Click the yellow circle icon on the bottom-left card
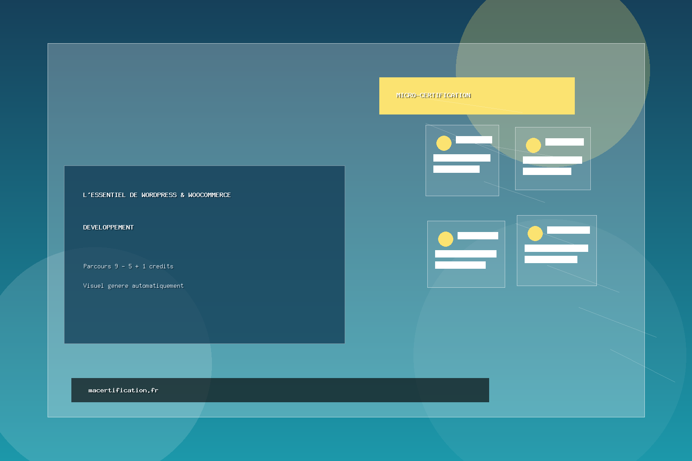This screenshot has width=692, height=461. (x=446, y=238)
